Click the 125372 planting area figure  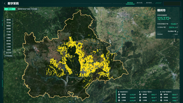[x=164, y=18]
